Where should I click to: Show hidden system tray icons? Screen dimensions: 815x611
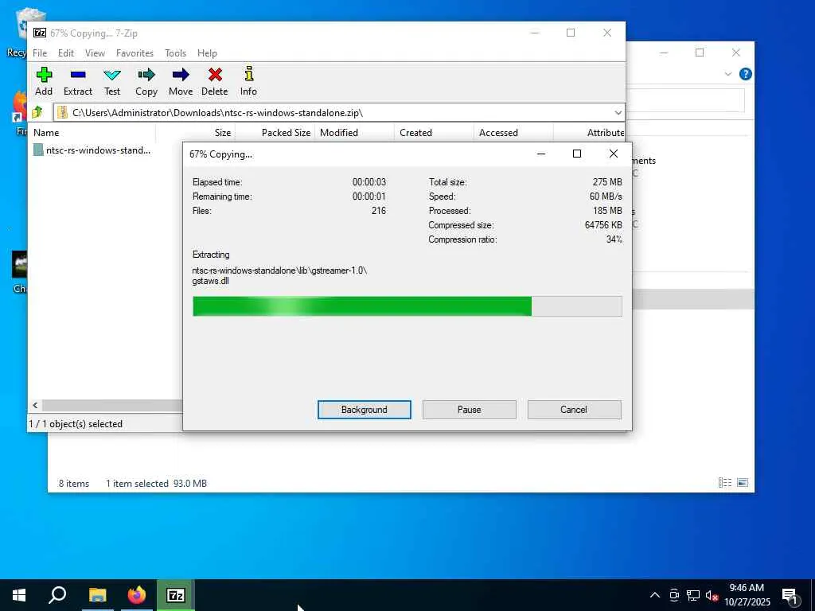click(x=655, y=595)
